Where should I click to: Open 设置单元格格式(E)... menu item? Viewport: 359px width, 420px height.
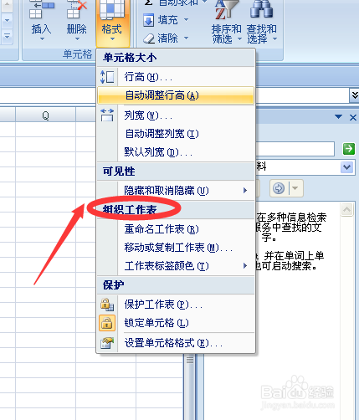(176, 343)
